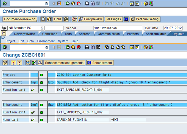Click green Back icon in Create Purchase Order toolbar
This screenshot has width=187, height=134.
68,3
